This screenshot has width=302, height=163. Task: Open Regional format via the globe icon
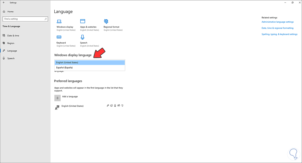click(x=106, y=21)
